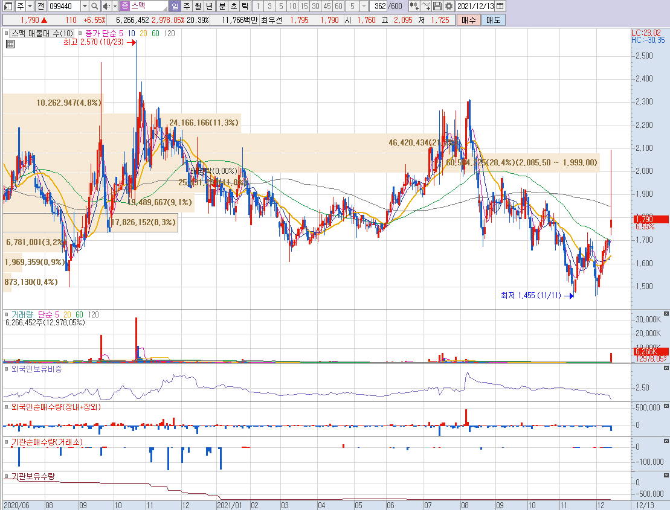Choose interval button 3
Viewport: 670px width, 510px height.
[x=269, y=6]
